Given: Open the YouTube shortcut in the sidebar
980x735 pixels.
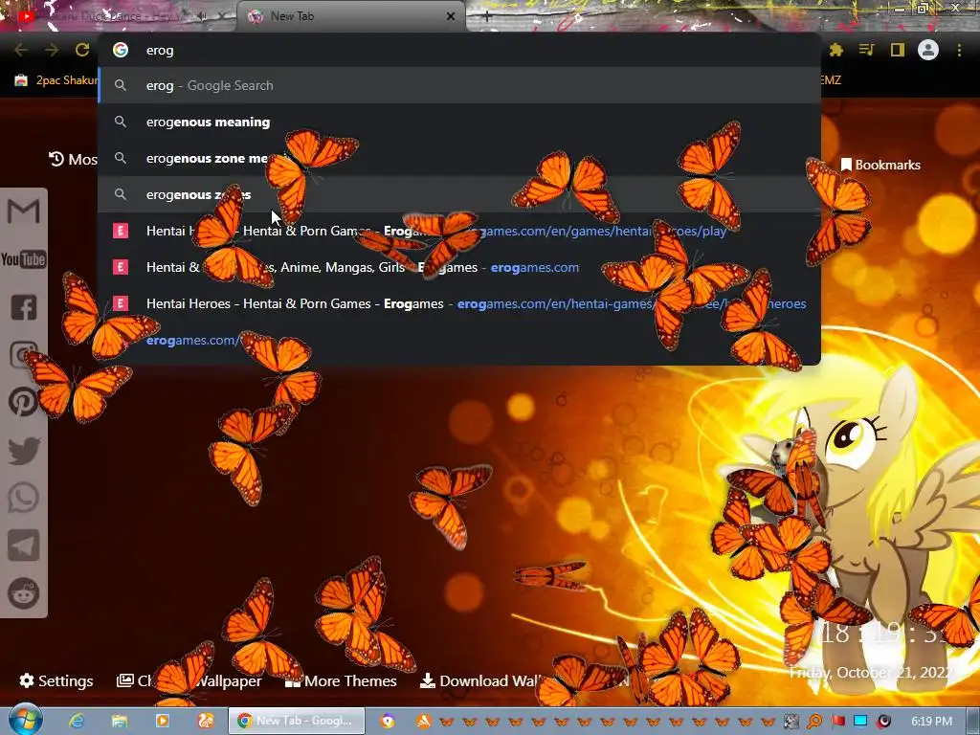Looking at the screenshot, I should click(23, 258).
